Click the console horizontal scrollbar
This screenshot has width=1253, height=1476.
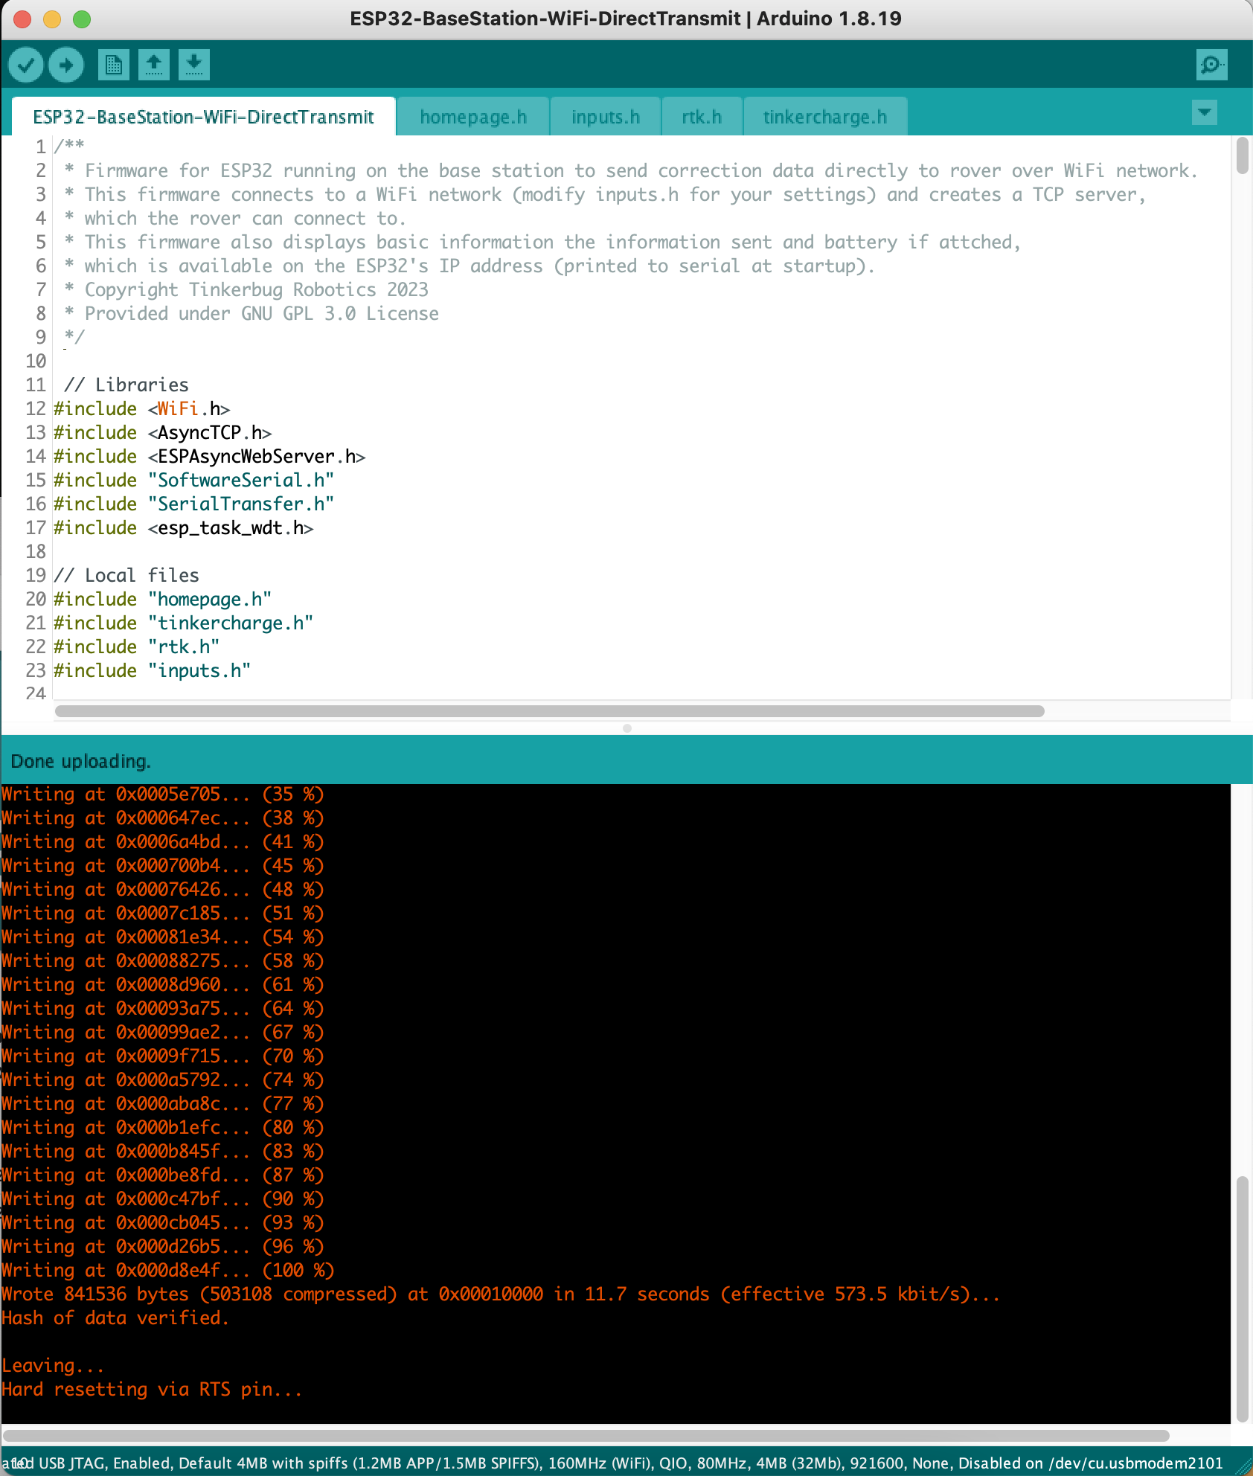(586, 1435)
